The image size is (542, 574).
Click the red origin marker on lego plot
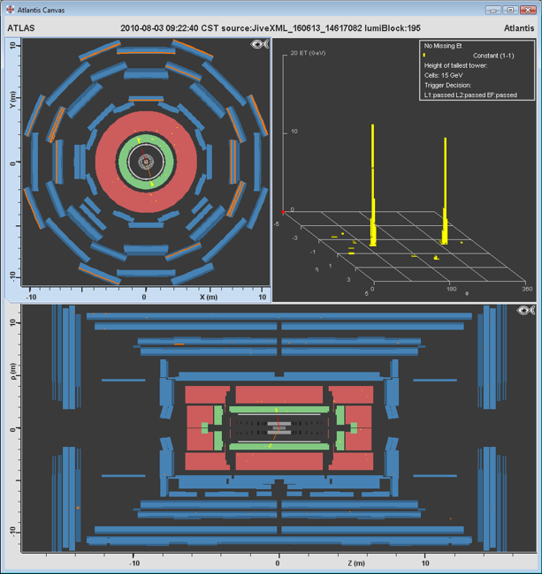(283, 212)
